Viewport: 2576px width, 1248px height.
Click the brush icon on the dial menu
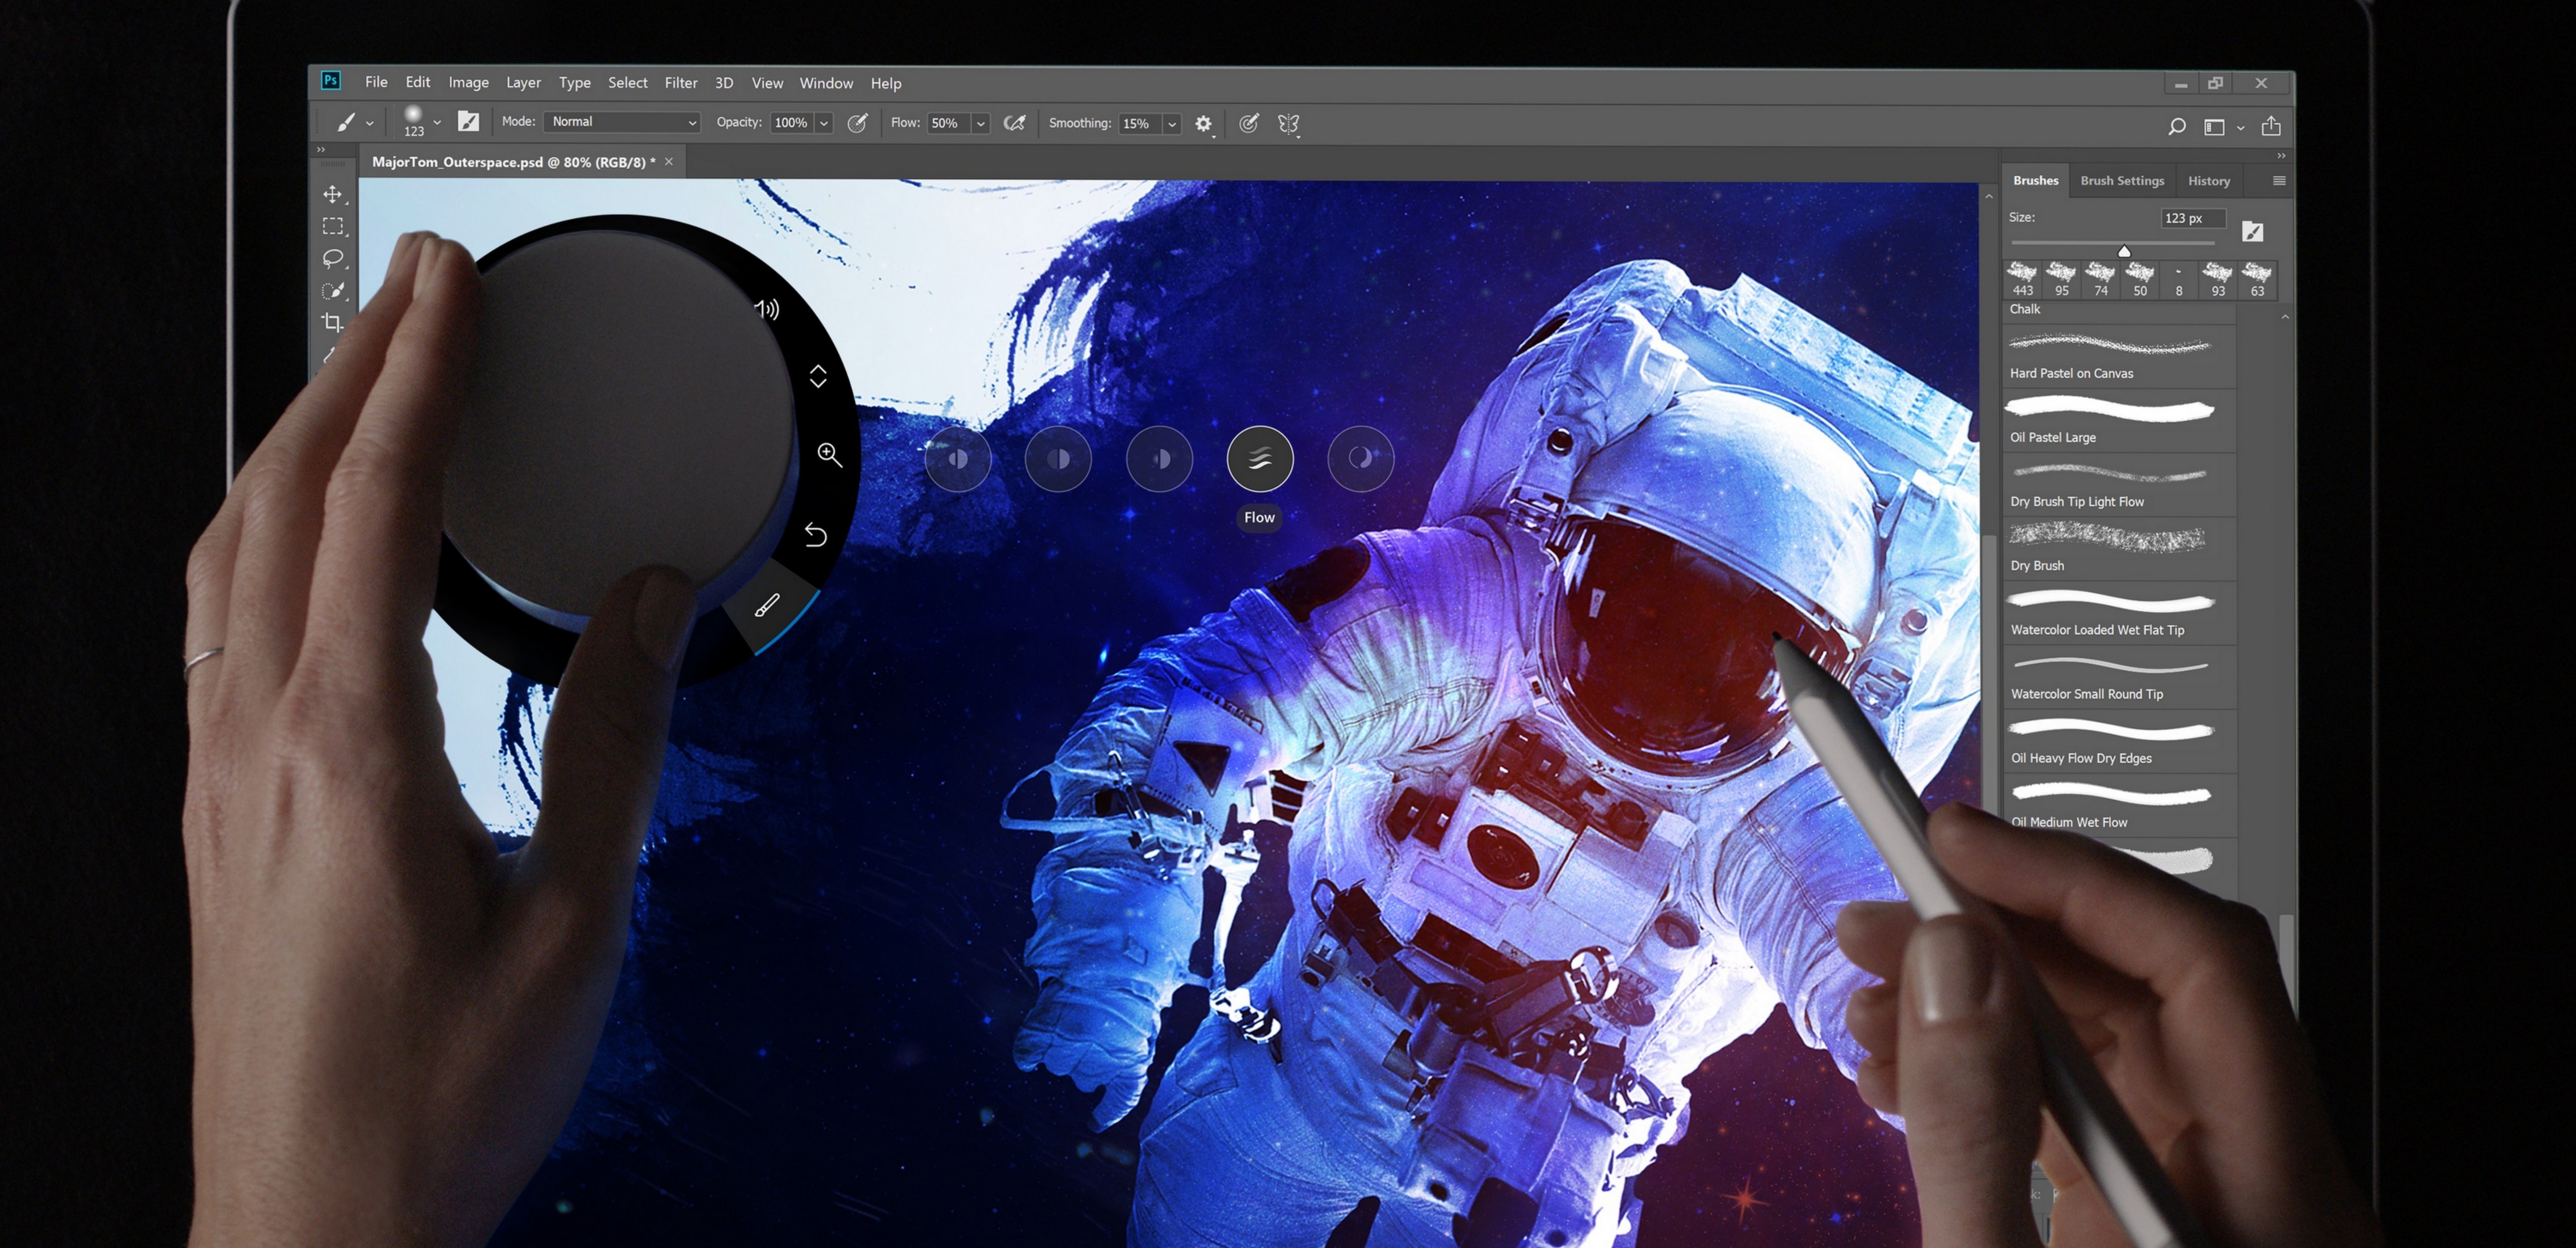pyautogui.click(x=767, y=605)
